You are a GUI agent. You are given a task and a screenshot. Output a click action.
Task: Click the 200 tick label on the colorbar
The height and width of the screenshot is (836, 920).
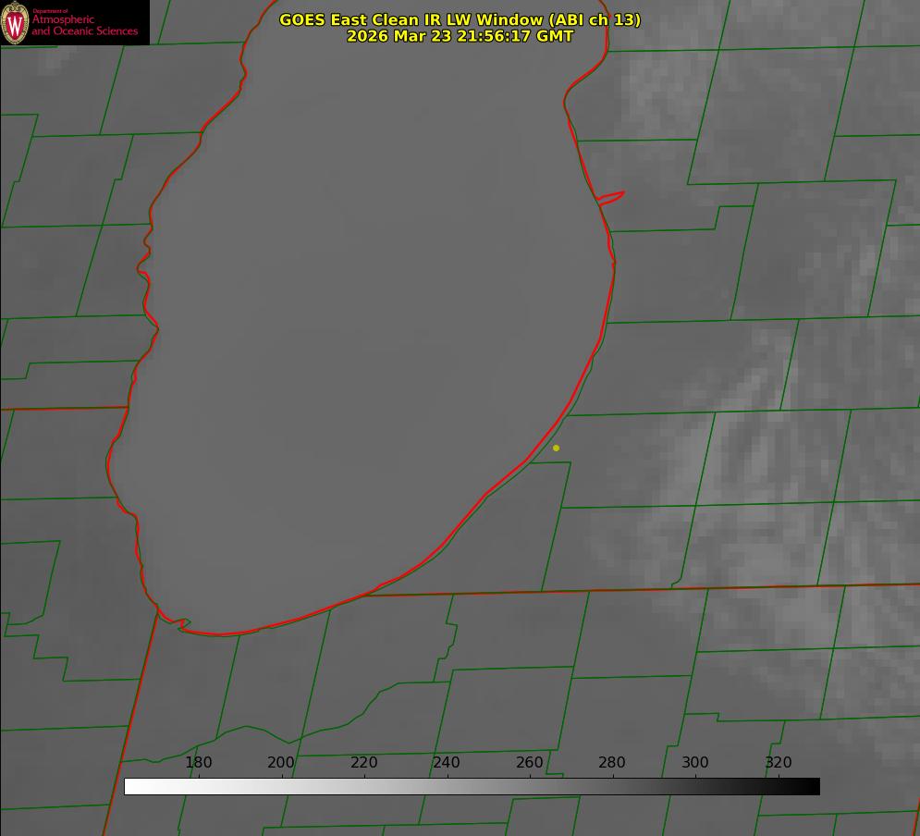click(x=281, y=762)
